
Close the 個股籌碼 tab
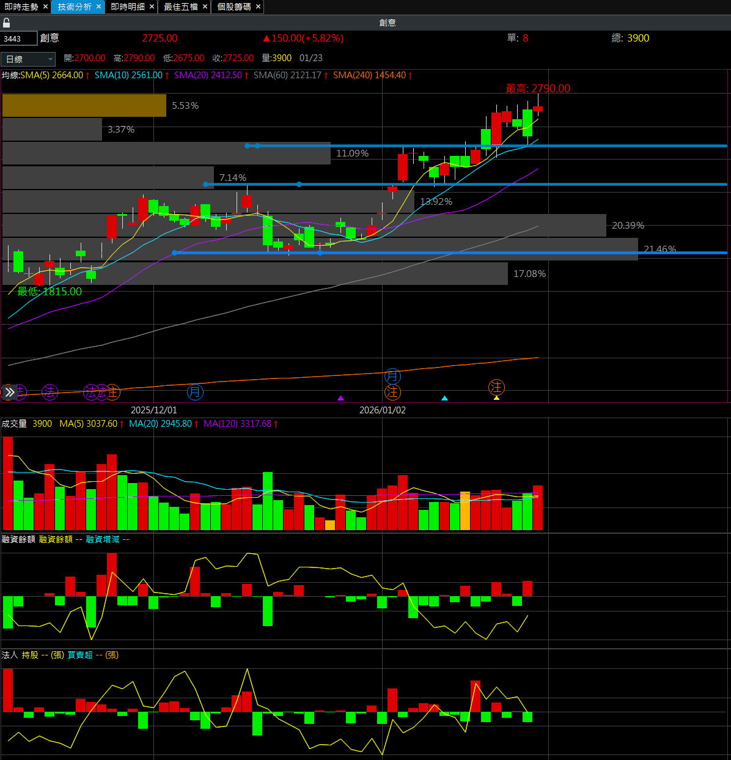(x=258, y=7)
